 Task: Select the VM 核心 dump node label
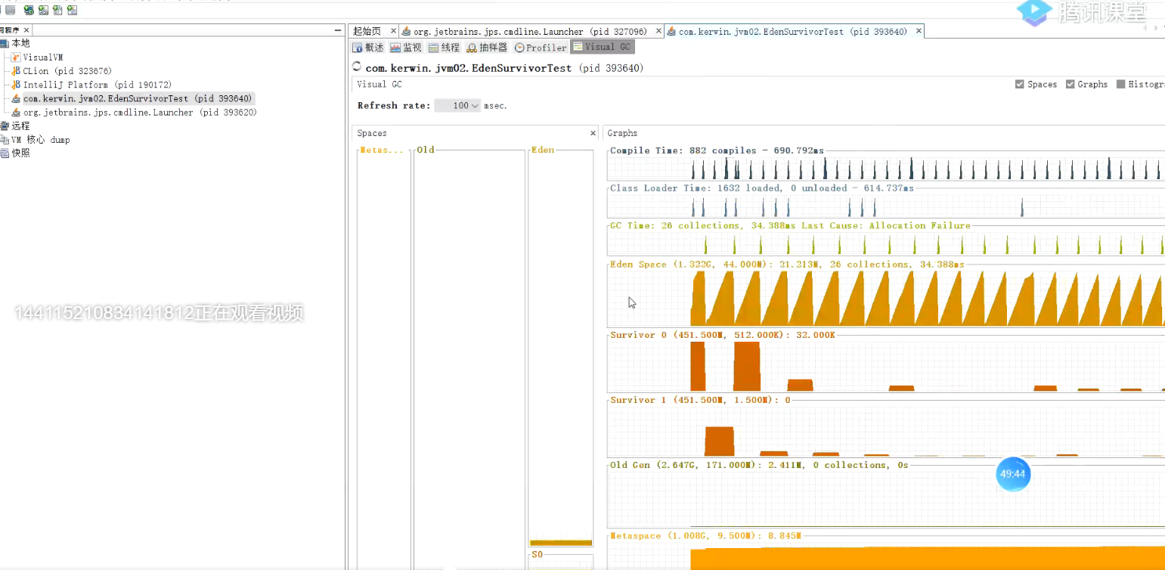tap(40, 140)
